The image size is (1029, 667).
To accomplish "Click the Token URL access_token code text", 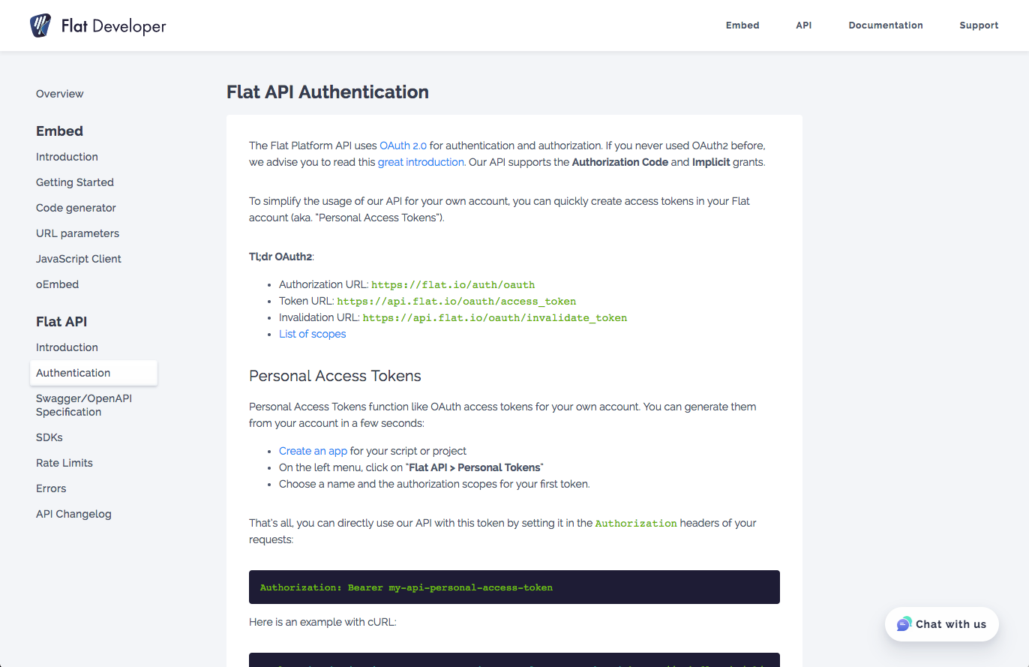I will pos(456,301).
